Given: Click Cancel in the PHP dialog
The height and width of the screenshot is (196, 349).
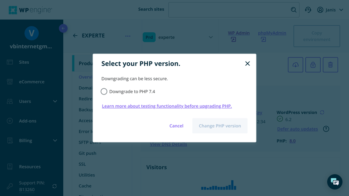Looking at the screenshot, I should (176, 126).
